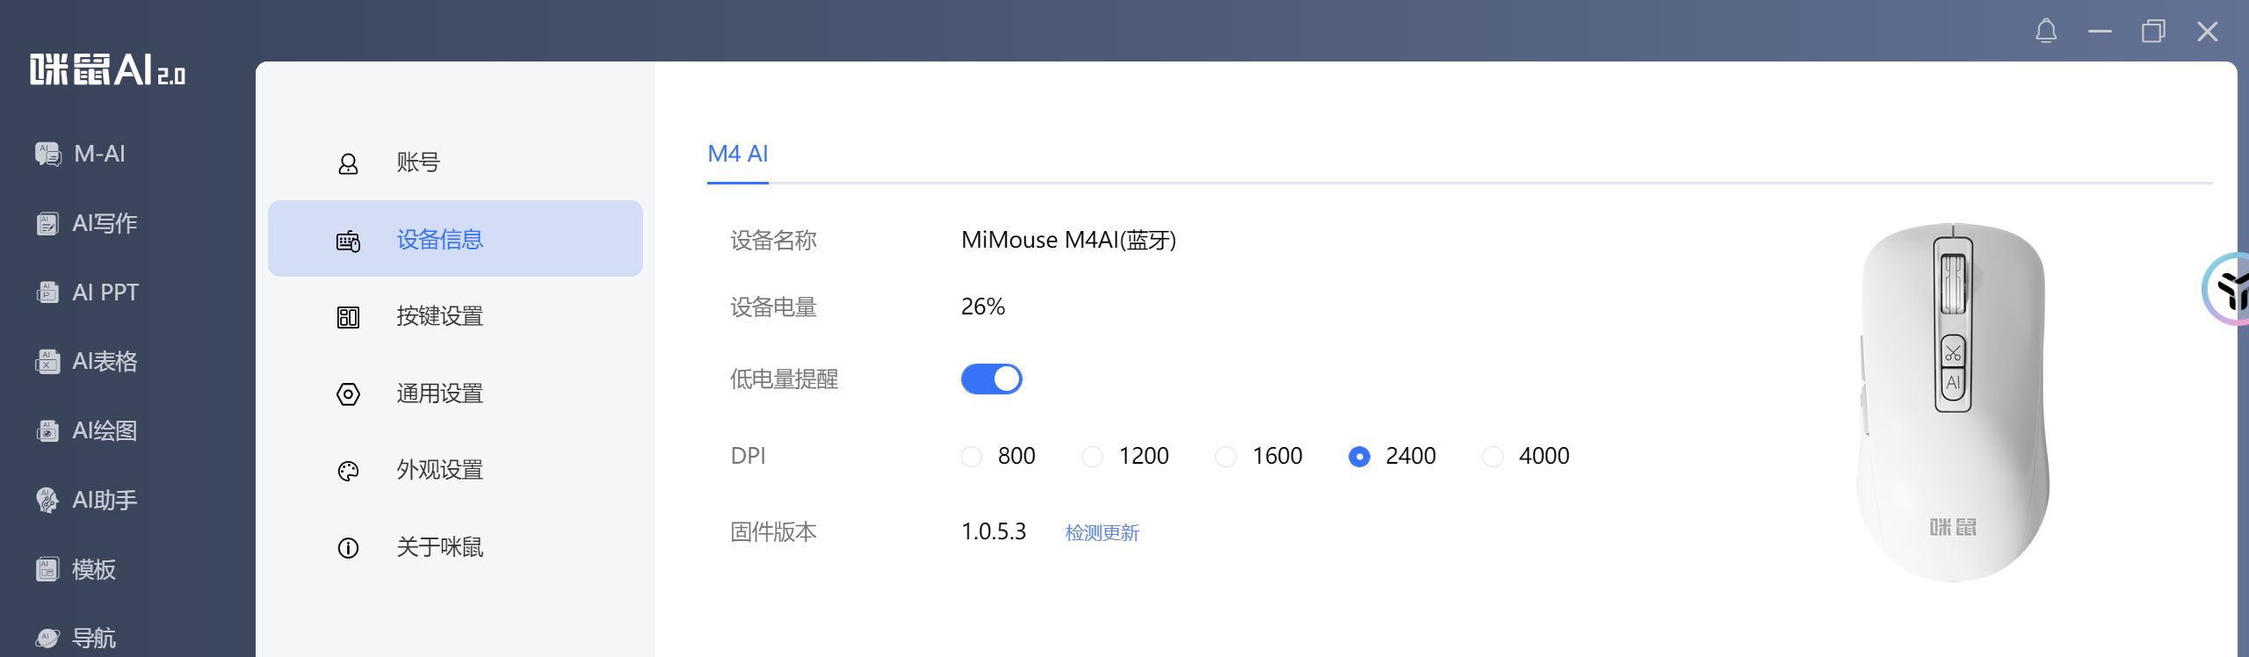Screen dimensions: 2249x657
Task: Open the M-AI sidebar label
Action: [x=99, y=154]
